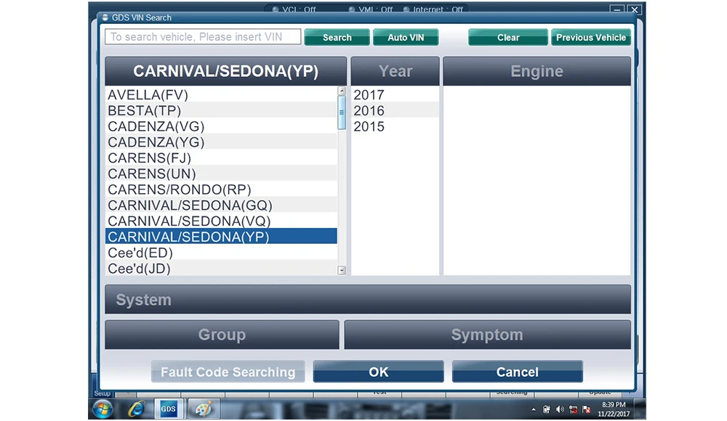This screenshot has width=727, height=421.
Task: Select AVELLA(FV) in the model list
Action: click(221, 94)
